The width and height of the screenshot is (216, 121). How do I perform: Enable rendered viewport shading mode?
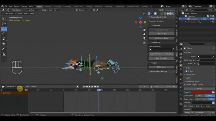pyautogui.click(x=173, y=13)
